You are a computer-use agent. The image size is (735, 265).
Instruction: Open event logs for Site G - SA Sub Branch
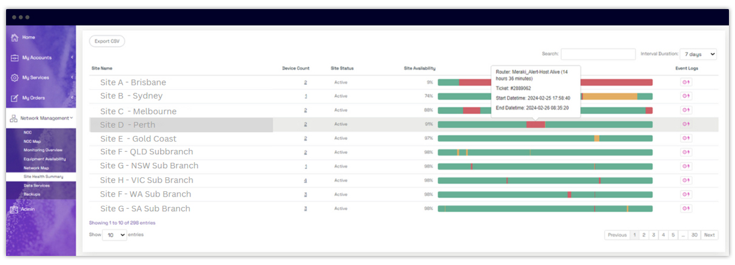[x=686, y=209]
